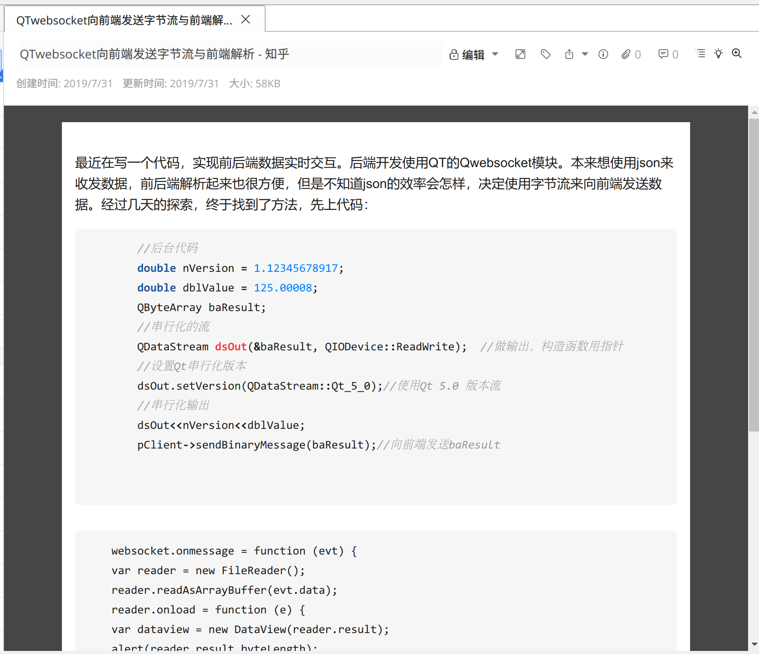Viewport: 759px width, 654px height.
Task: Click the comment "//设置Qt串行化版本"
Action: (192, 366)
